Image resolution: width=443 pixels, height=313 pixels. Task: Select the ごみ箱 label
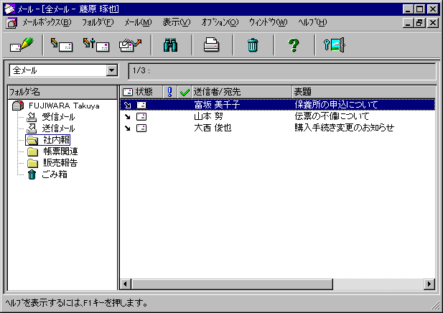click(55, 174)
